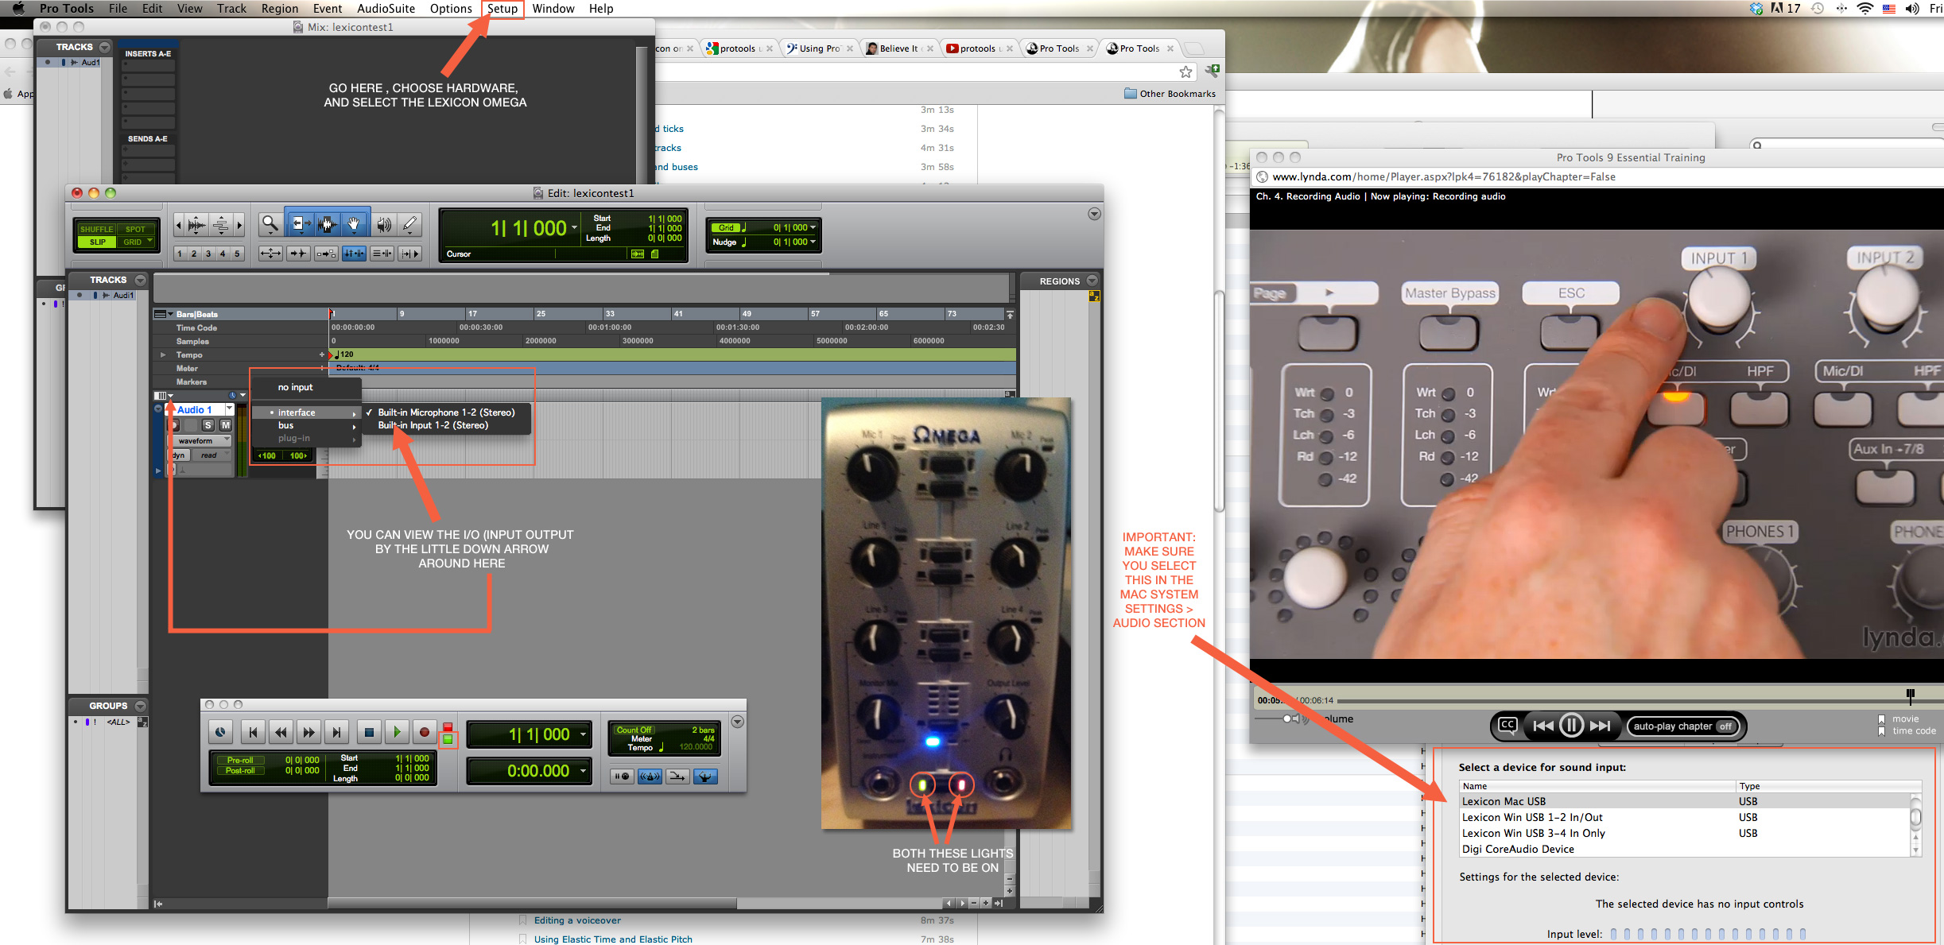
Task: Open the GROUPS list menu
Action: 141,706
